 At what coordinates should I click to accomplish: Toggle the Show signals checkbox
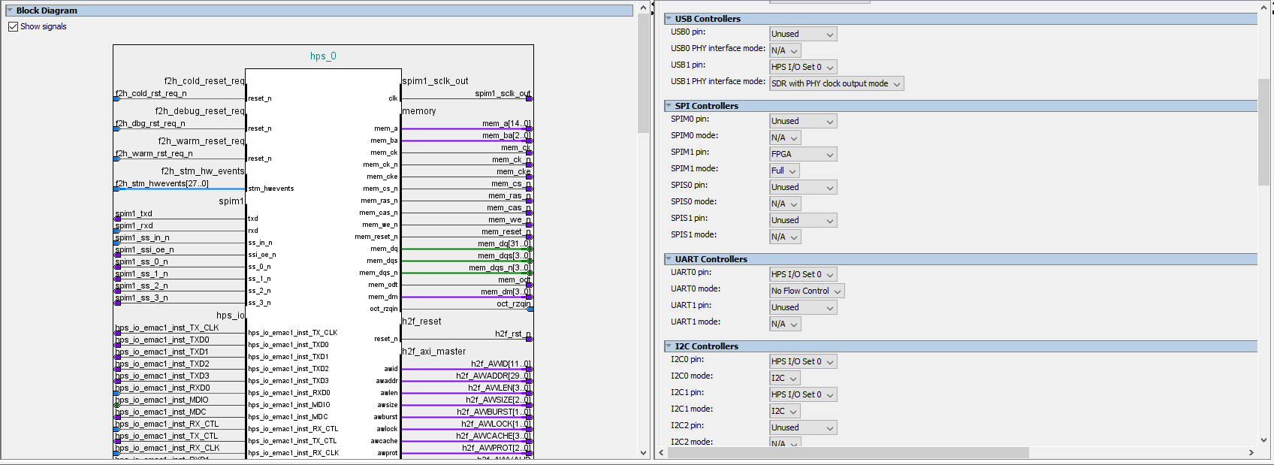click(13, 26)
